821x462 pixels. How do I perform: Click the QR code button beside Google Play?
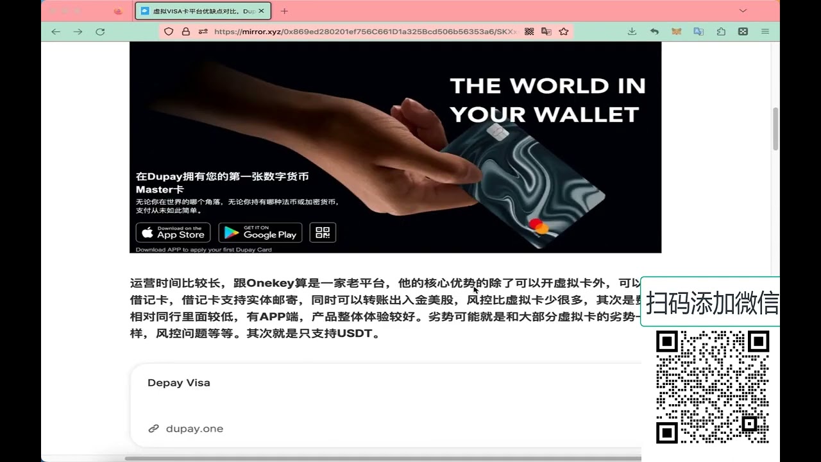pyautogui.click(x=323, y=232)
